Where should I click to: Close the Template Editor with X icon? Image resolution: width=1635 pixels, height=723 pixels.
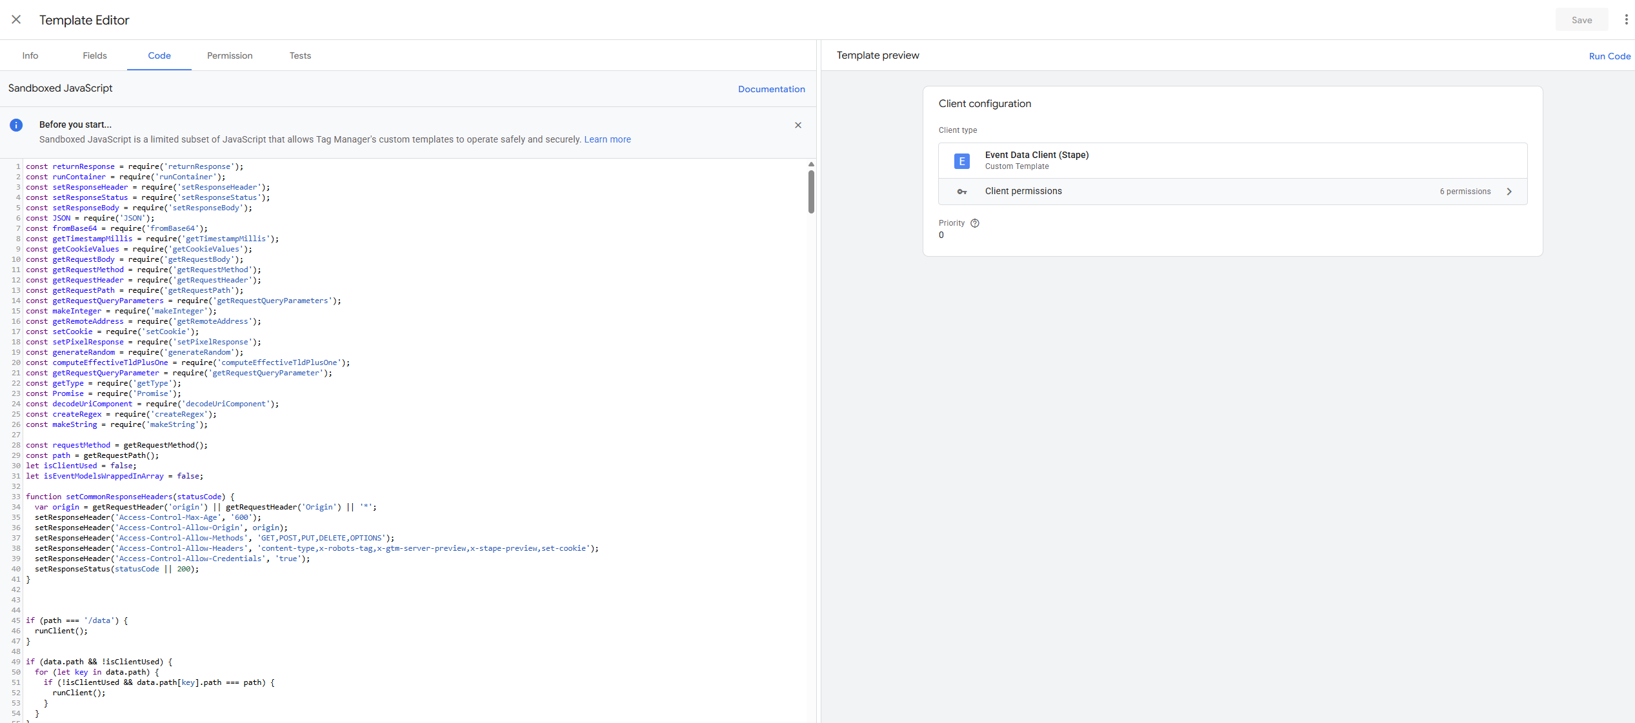pos(16,20)
